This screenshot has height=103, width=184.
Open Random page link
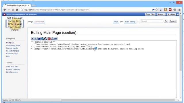tap(12, 54)
